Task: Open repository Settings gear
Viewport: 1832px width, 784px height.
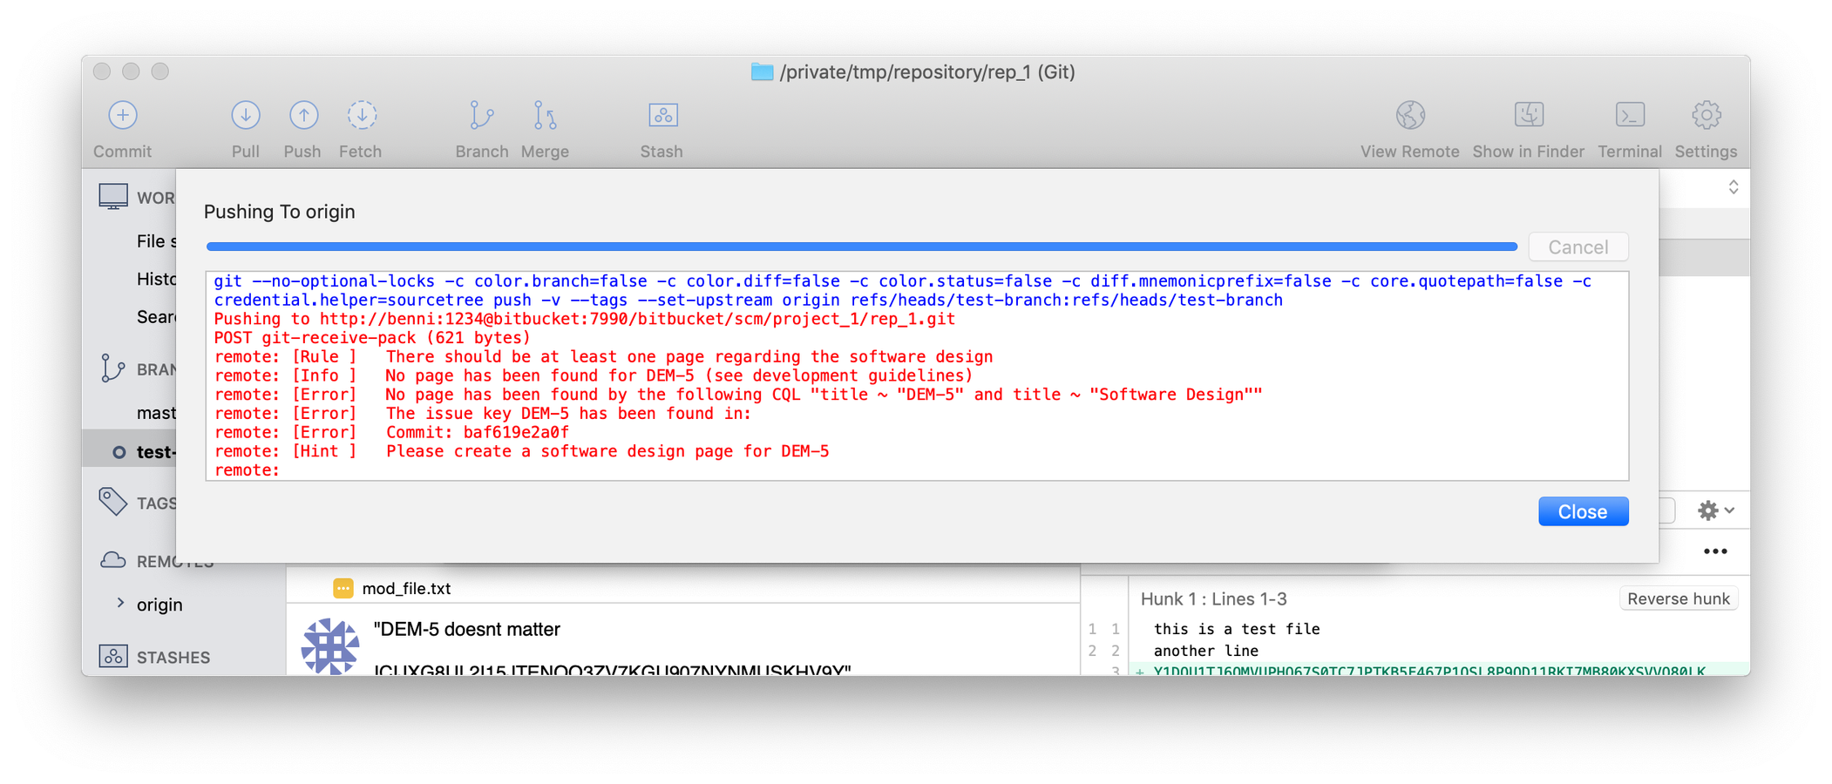Action: 1706,116
